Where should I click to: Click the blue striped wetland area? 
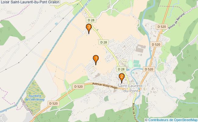(35, 96)
